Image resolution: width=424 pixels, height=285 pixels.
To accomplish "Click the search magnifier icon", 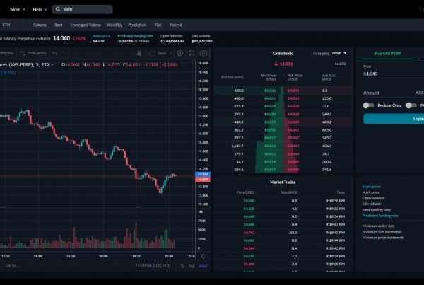I will (58, 9).
